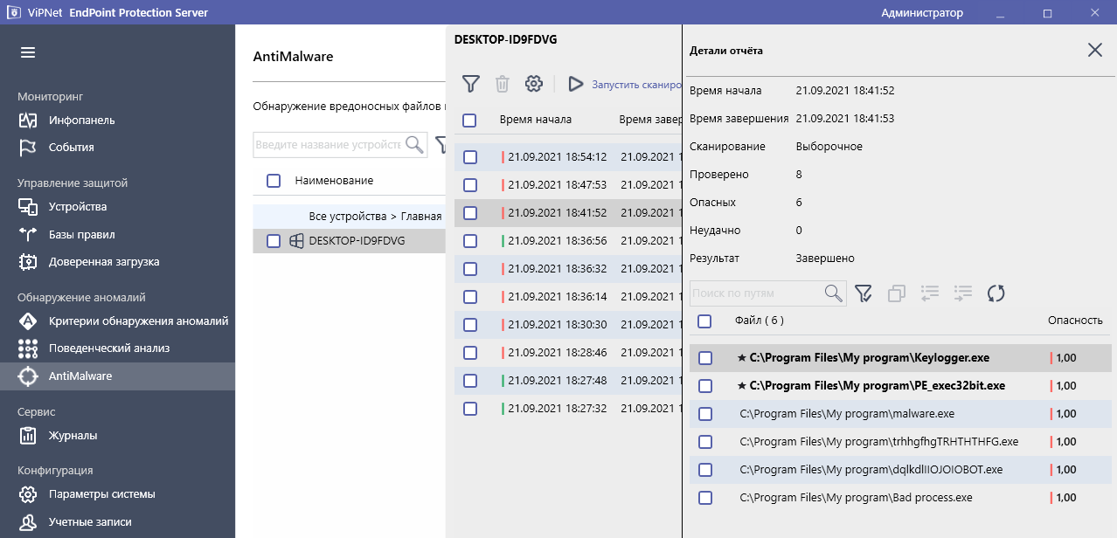Sort by the Время начала column header
Screen dimensions: 1117x538
tap(536, 120)
